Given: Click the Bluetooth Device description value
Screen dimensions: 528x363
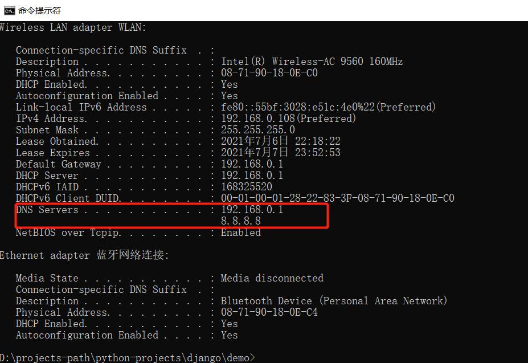Looking at the screenshot, I should [x=334, y=301].
